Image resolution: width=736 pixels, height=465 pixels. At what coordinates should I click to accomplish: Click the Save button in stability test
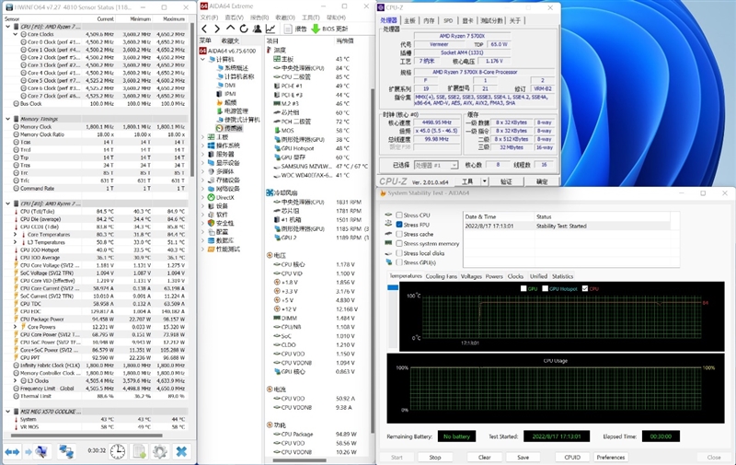click(x=523, y=457)
